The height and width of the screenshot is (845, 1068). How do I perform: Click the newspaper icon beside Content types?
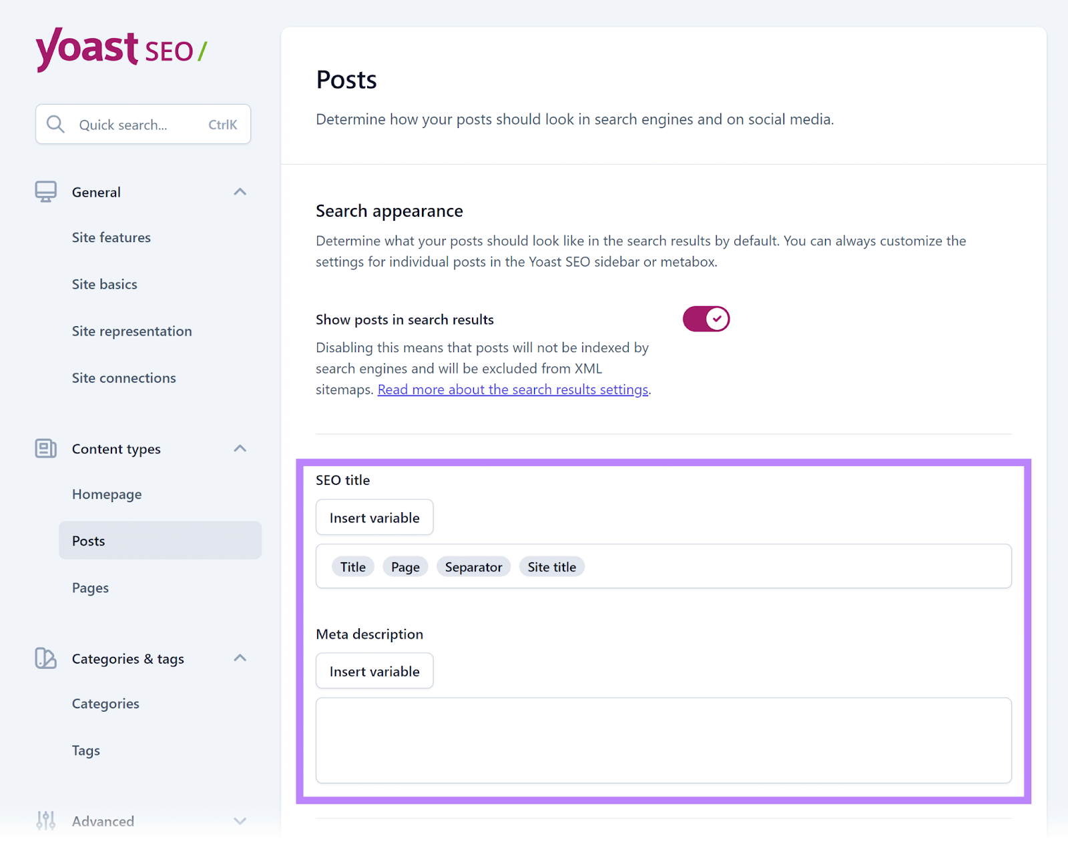[x=45, y=448]
